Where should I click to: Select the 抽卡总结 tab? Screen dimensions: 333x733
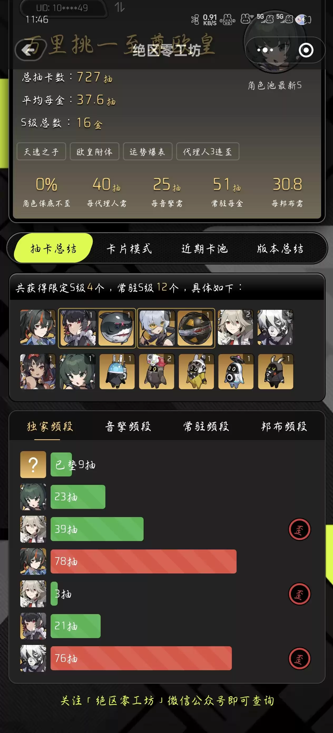(x=53, y=248)
